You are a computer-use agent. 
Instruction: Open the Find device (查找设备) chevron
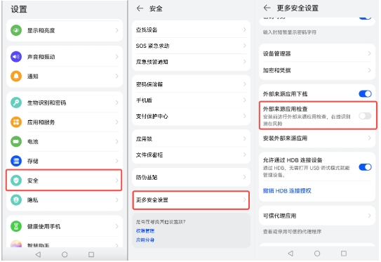point(244,30)
